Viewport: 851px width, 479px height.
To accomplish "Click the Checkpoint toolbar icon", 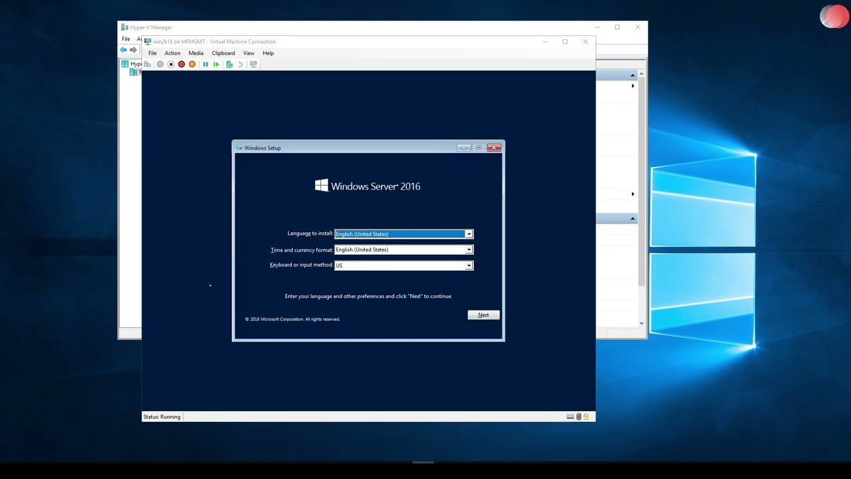I will coord(229,65).
